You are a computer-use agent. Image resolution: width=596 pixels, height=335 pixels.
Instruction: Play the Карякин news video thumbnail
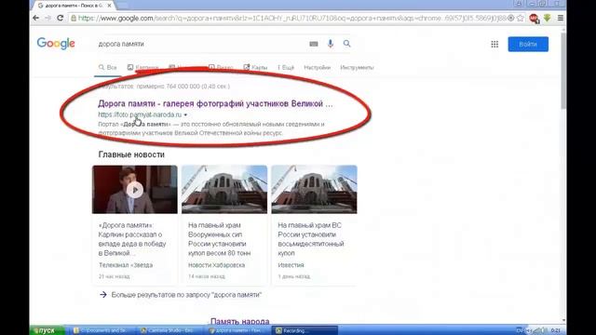tap(134, 190)
